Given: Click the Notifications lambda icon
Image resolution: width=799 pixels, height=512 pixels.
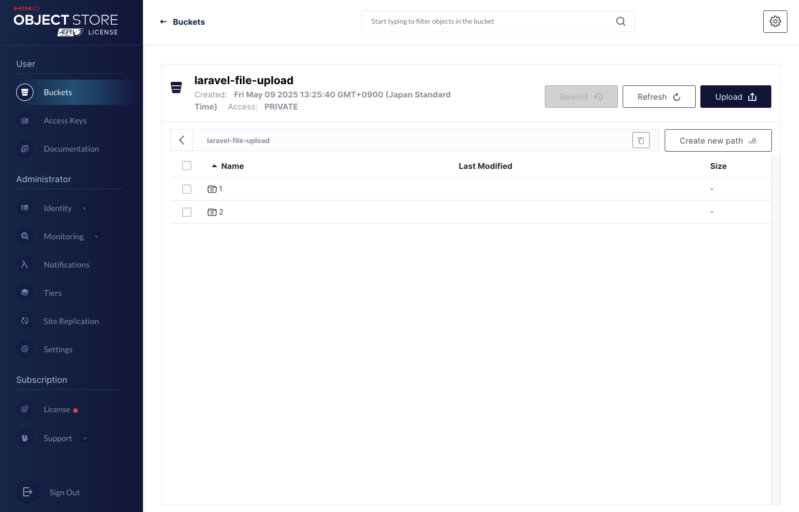Looking at the screenshot, I should [25, 265].
